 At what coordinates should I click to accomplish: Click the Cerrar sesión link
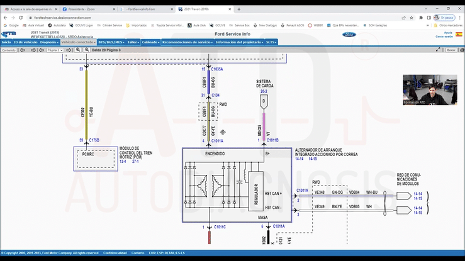444,36
